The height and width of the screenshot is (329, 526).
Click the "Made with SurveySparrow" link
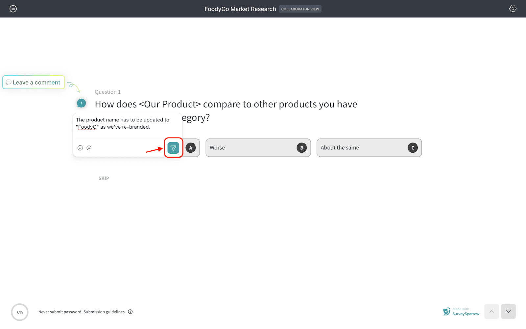[466, 312]
